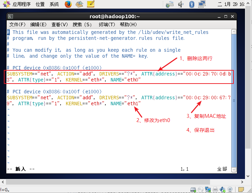Click VMware hard disk status icon
Screen dimensions: 252x193
tap(193, 190)
